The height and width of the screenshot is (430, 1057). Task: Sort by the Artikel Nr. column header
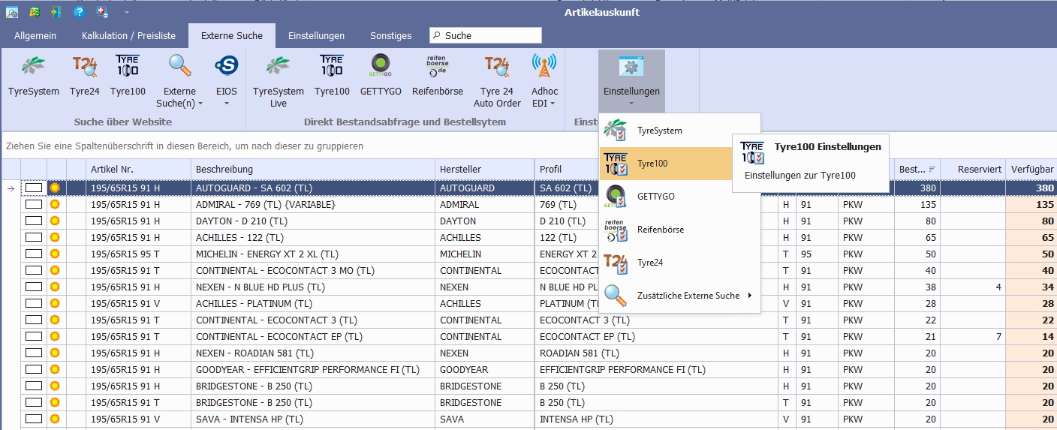pos(137,170)
